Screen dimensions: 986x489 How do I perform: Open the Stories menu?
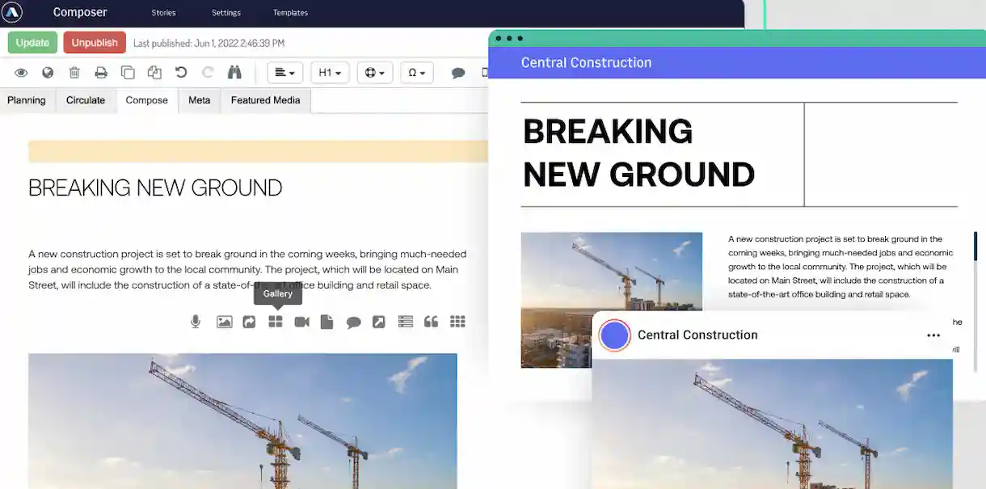163,13
